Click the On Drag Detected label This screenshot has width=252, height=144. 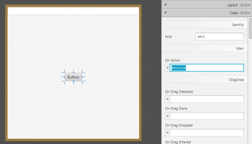tap(179, 92)
